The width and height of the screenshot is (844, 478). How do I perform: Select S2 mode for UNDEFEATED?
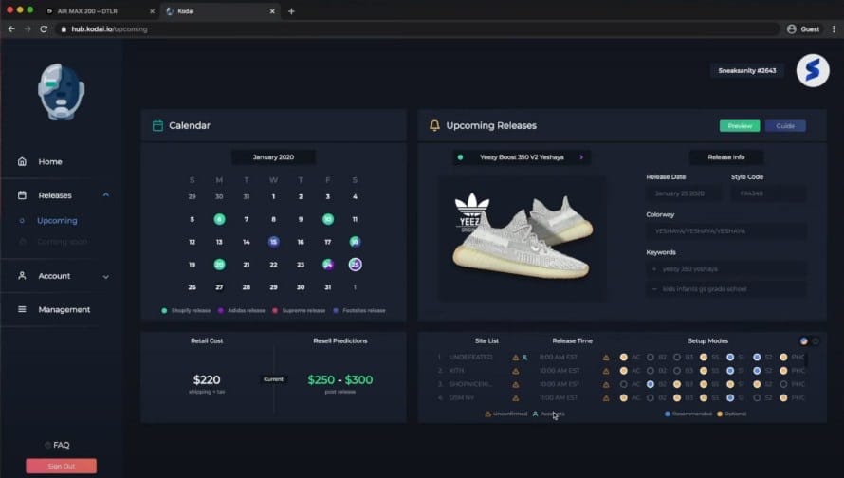point(757,357)
